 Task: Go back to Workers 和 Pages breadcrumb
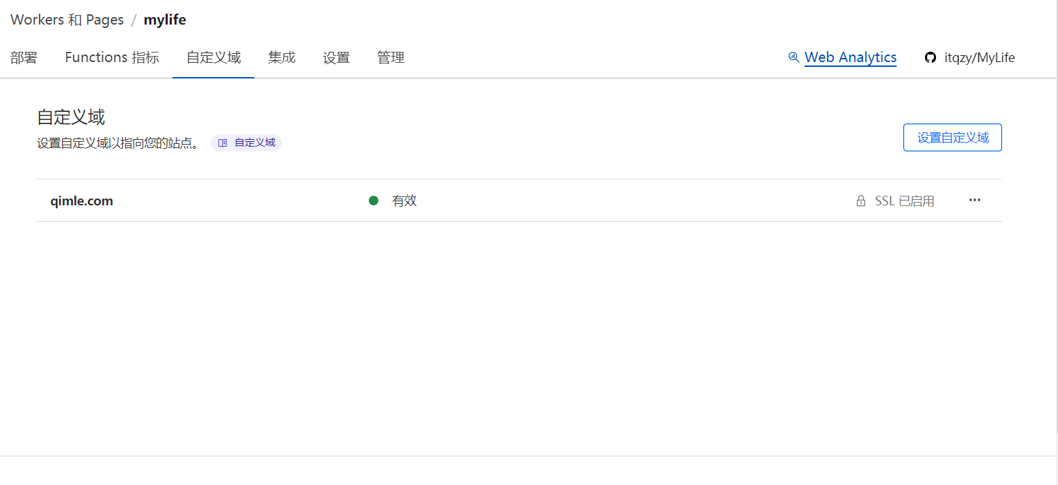[67, 20]
